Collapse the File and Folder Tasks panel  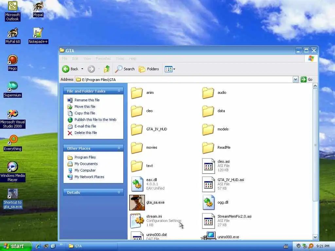(x=119, y=91)
